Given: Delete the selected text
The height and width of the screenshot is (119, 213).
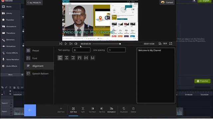Looking at the screenshot, I should (x=133, y=110).
